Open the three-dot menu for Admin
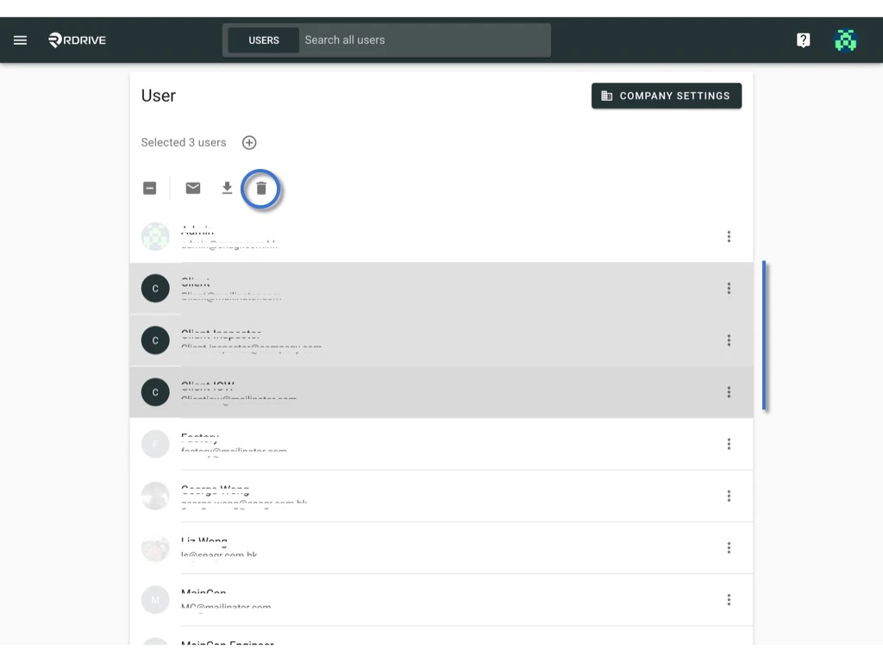 click(x=729, y=236)
